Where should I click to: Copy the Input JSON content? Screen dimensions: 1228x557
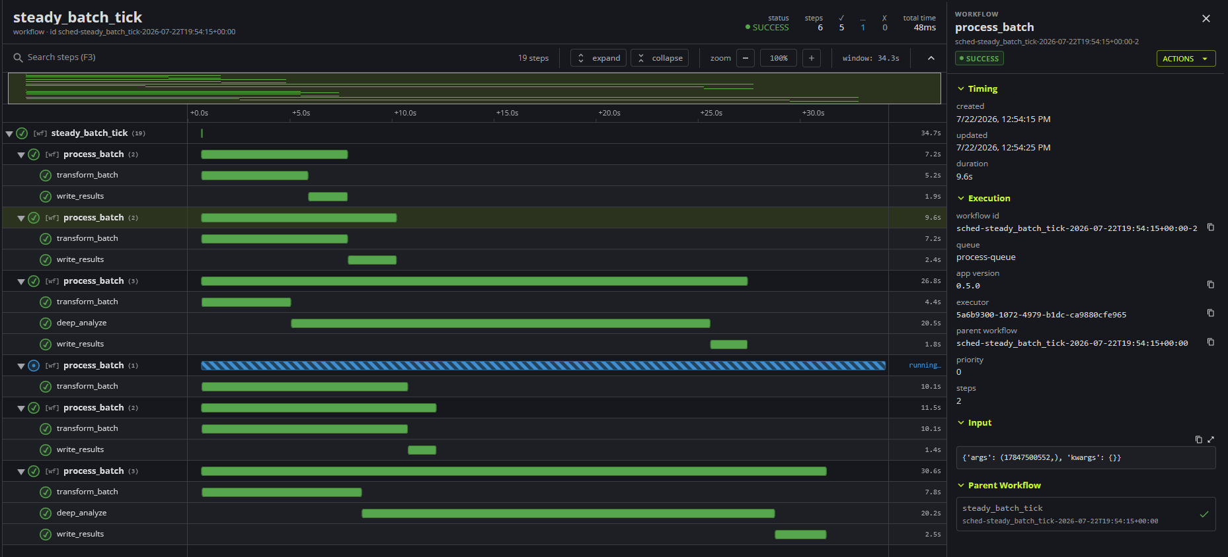[1199, 440]
